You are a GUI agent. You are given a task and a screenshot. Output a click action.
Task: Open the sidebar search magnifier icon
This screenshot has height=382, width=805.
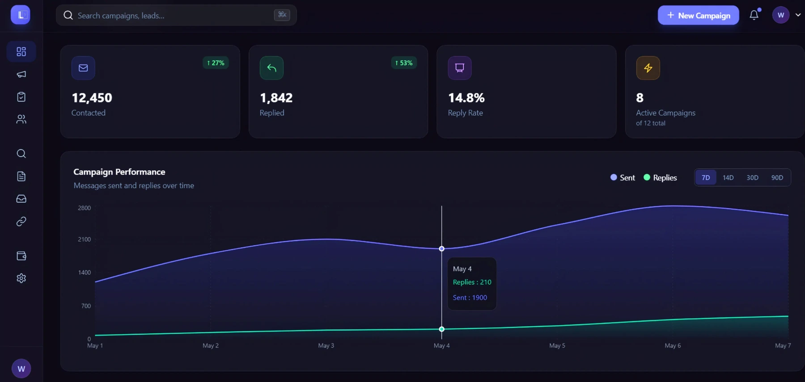(21, 154)
